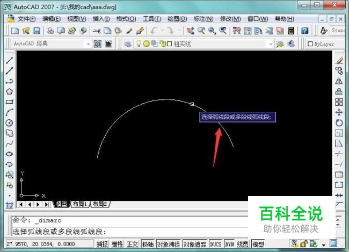Viewport: 349px width, 252px height.
Task: Select the Construction Line tool
Action: point(9,70)
